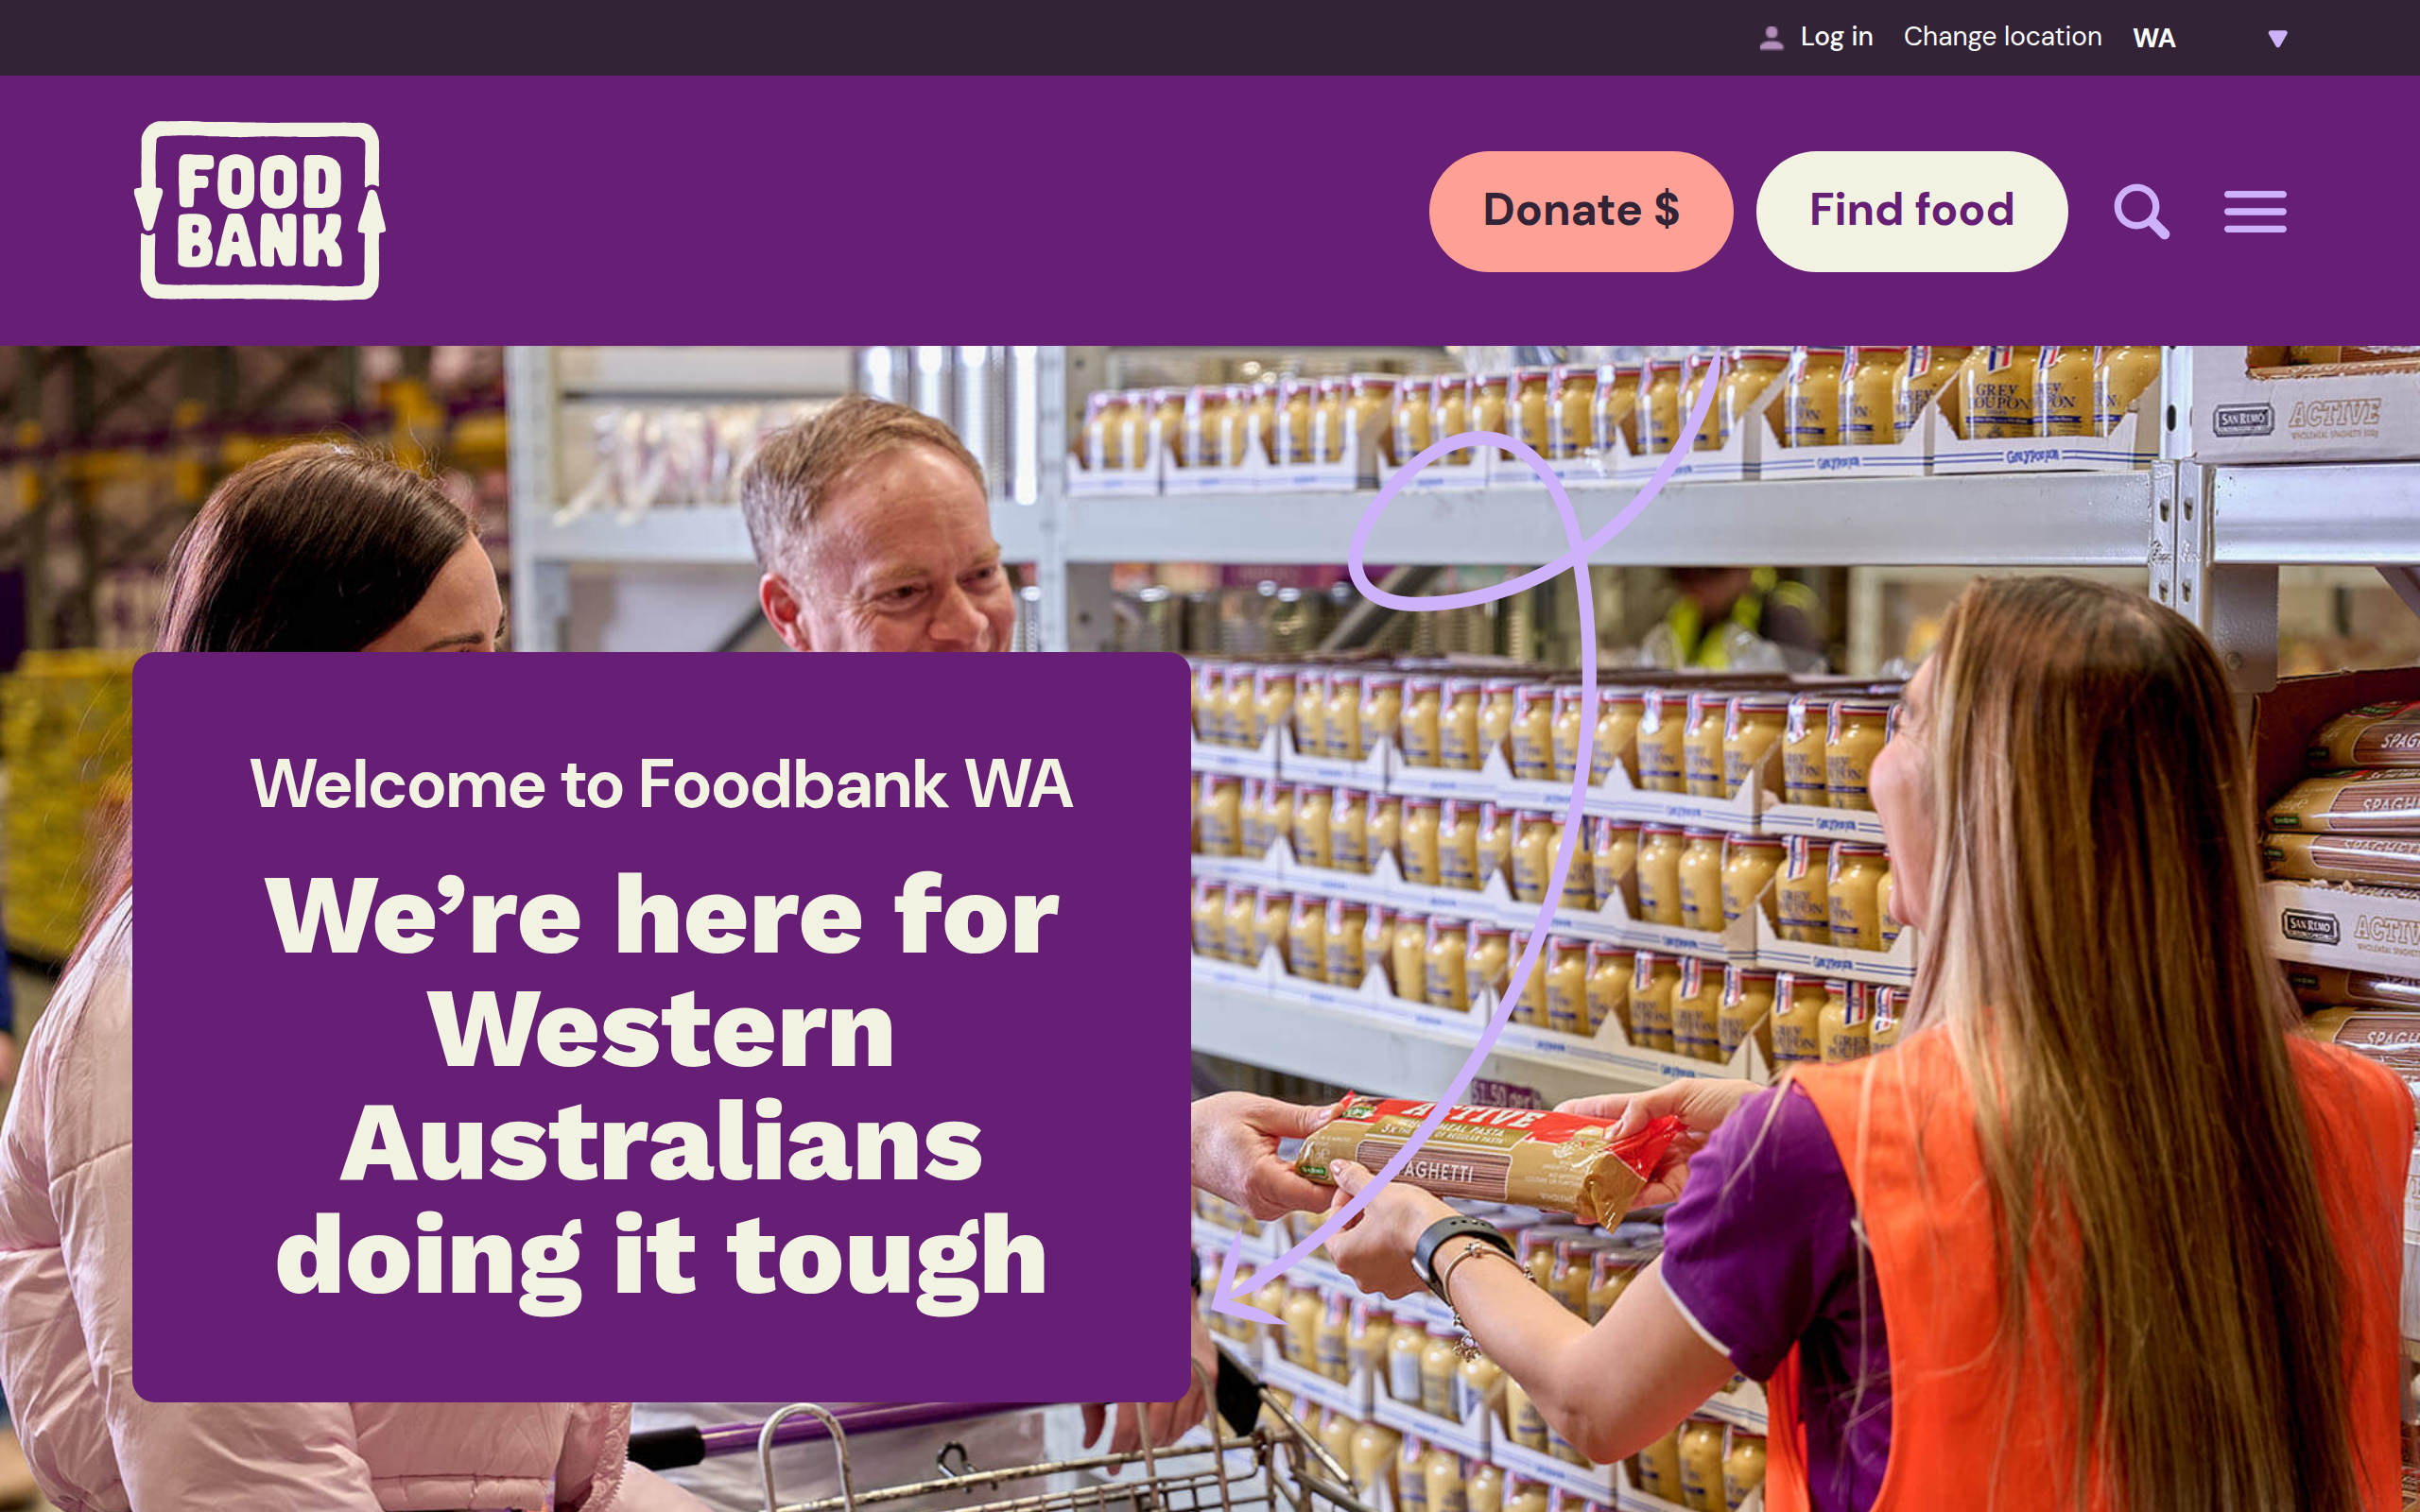Open the hamburger navigation menu
The width and height of the screenshot is (2420, 1512).
pyautogui.click(x=2254, y=211)
